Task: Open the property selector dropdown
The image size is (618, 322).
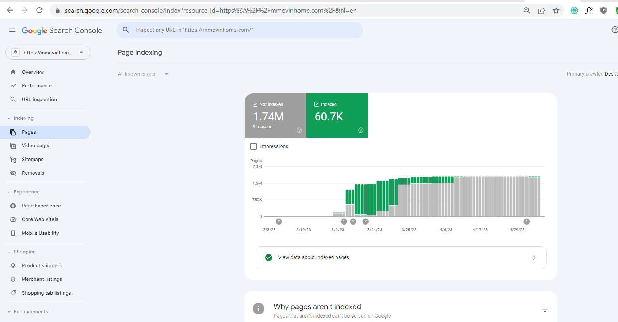Action: pyautogui.click(x=48, y=53)
